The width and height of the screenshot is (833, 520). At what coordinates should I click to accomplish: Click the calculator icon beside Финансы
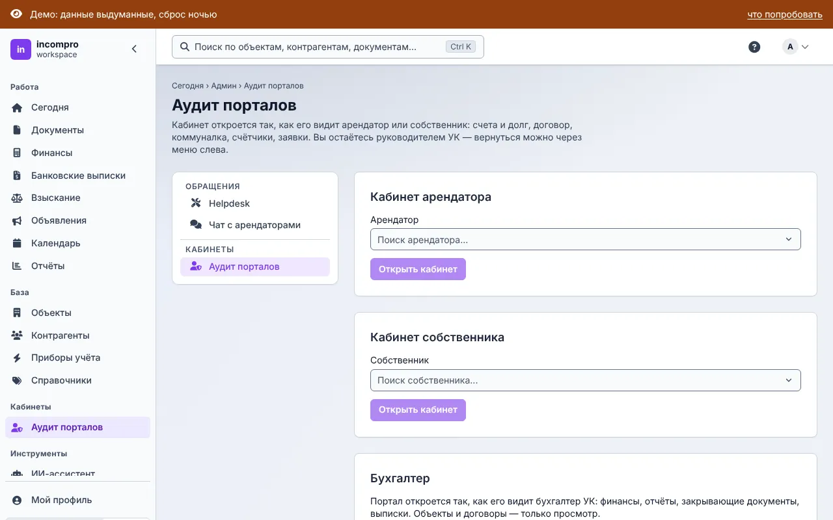click(18, 153)
